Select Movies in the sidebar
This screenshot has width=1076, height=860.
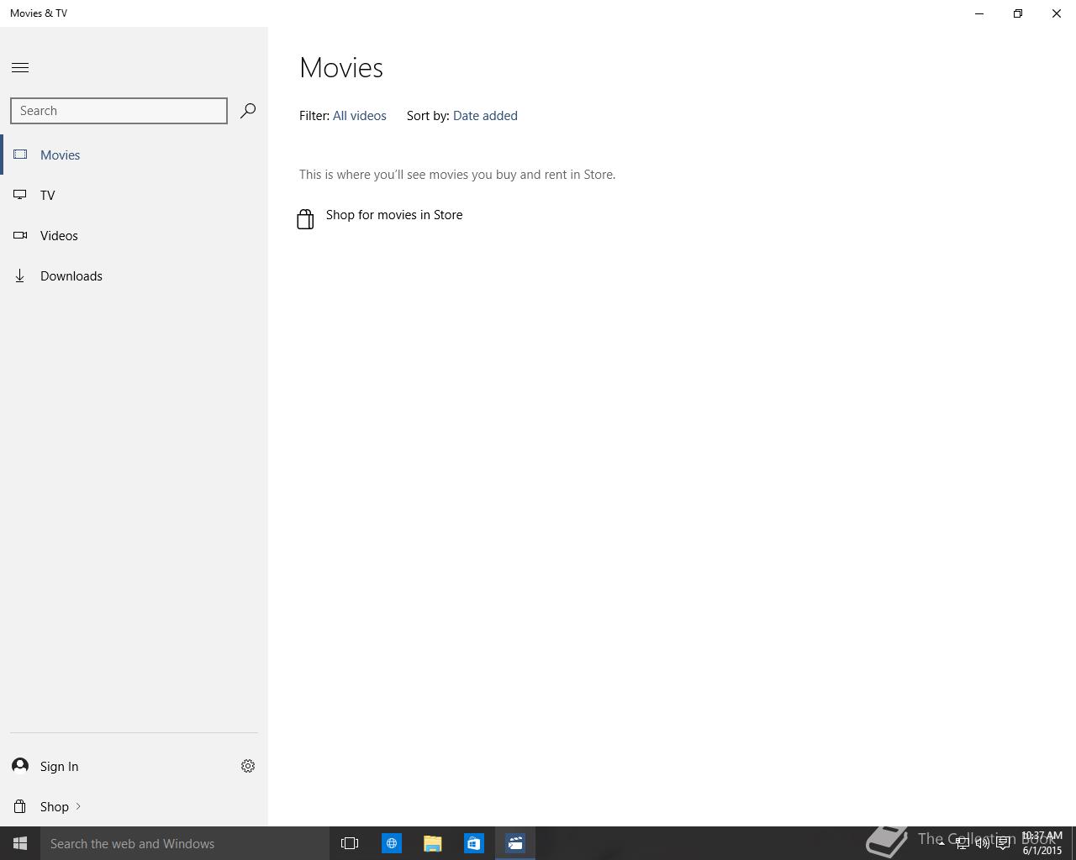(134, 155)
